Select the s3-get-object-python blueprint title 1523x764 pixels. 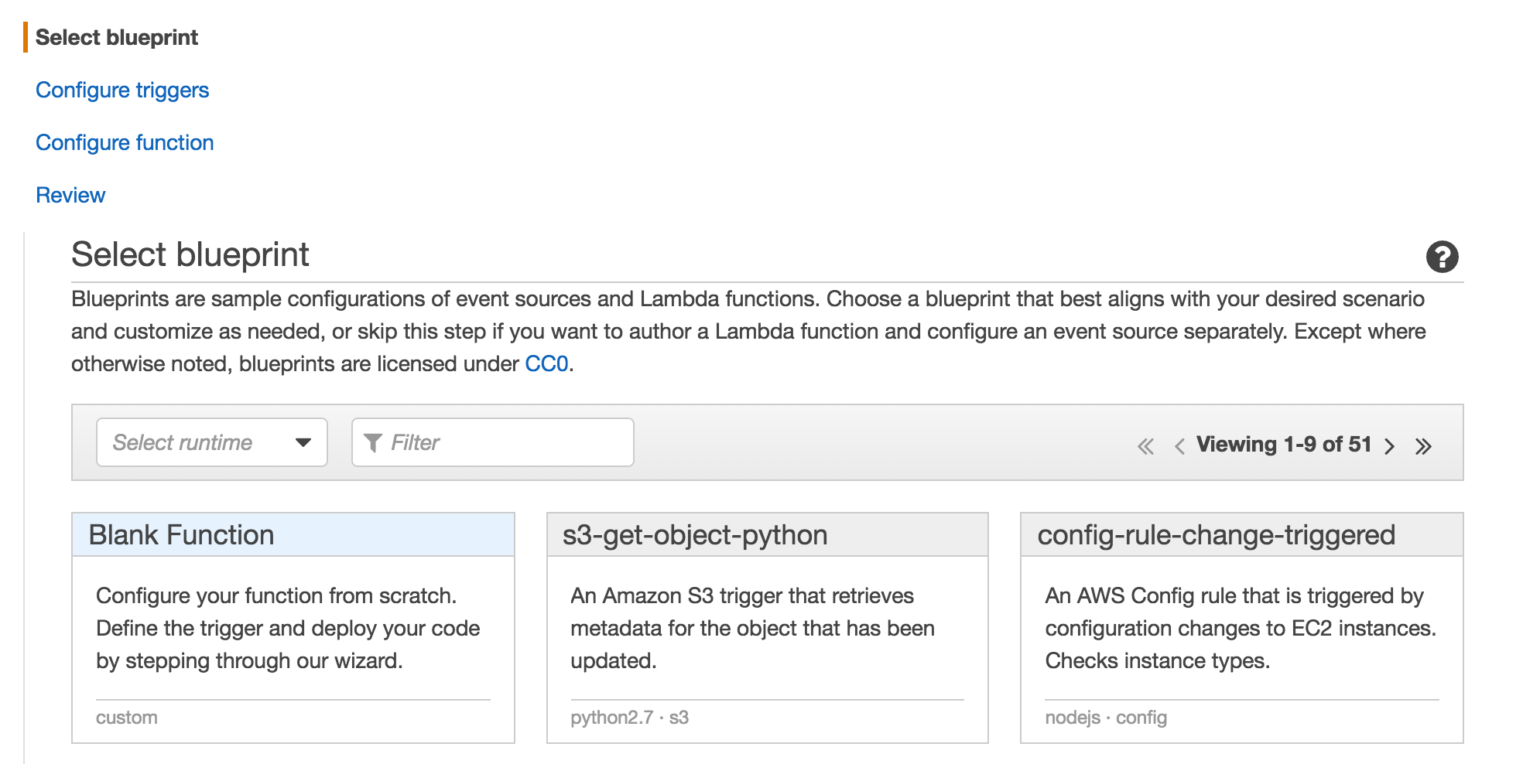(x=695, y=535)
